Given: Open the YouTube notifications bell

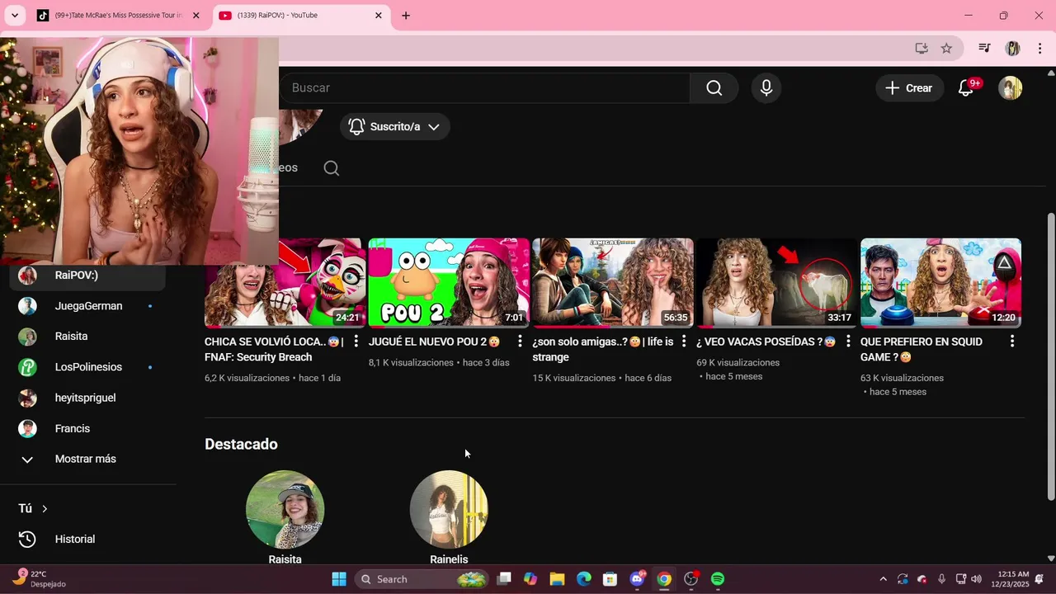Looking at the screenshot, I should click(x=966, y=88).
